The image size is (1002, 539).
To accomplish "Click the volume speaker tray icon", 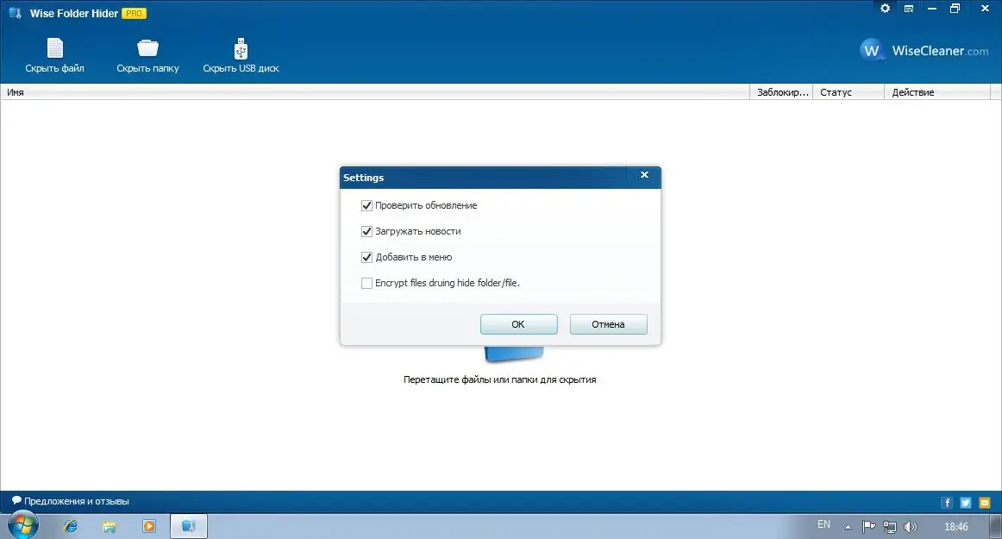I will click(911, 527).
